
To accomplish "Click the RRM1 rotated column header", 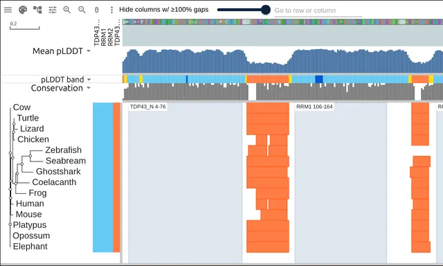I will pyautogui.click(x=104, y=37).
